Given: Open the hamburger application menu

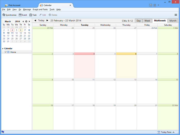Looking at the screenshot, I should click(176, 15).
